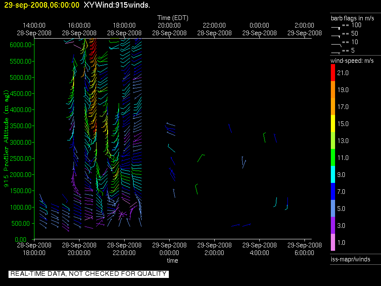
Task: Click the 5 m/s barb flag icon
Action: (336, 53)
